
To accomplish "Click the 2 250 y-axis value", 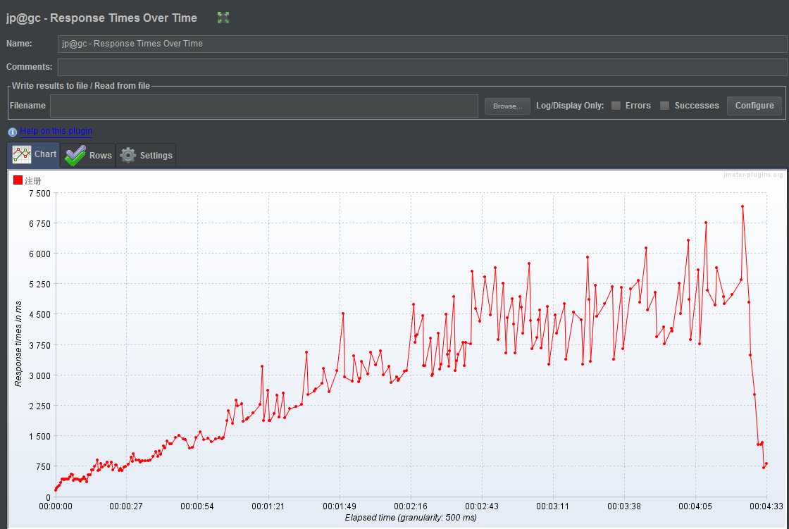I will pos(39,406).
